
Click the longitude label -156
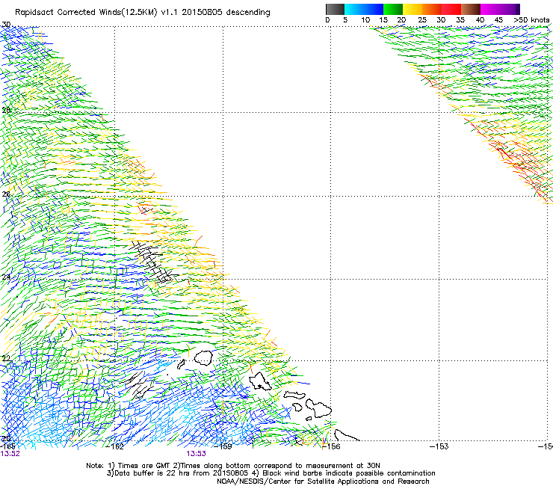[332, 446]
